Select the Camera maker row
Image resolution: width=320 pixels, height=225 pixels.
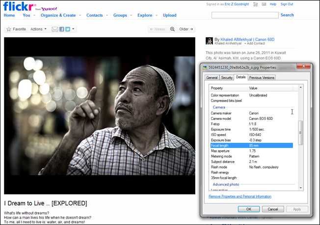click(251, 113)
